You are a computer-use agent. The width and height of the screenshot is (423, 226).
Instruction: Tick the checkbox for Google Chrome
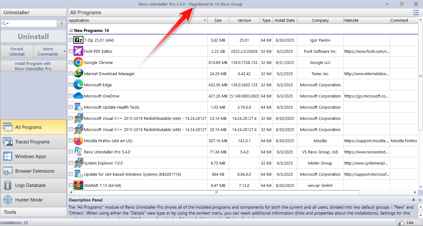[x=71, y=62]
